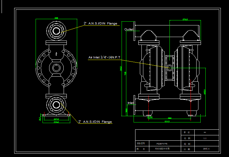The height and width of the screenshot is (157, 229).
Task: Pick the top outlet flange circle in left view
Action: click(x=56, y=31)
